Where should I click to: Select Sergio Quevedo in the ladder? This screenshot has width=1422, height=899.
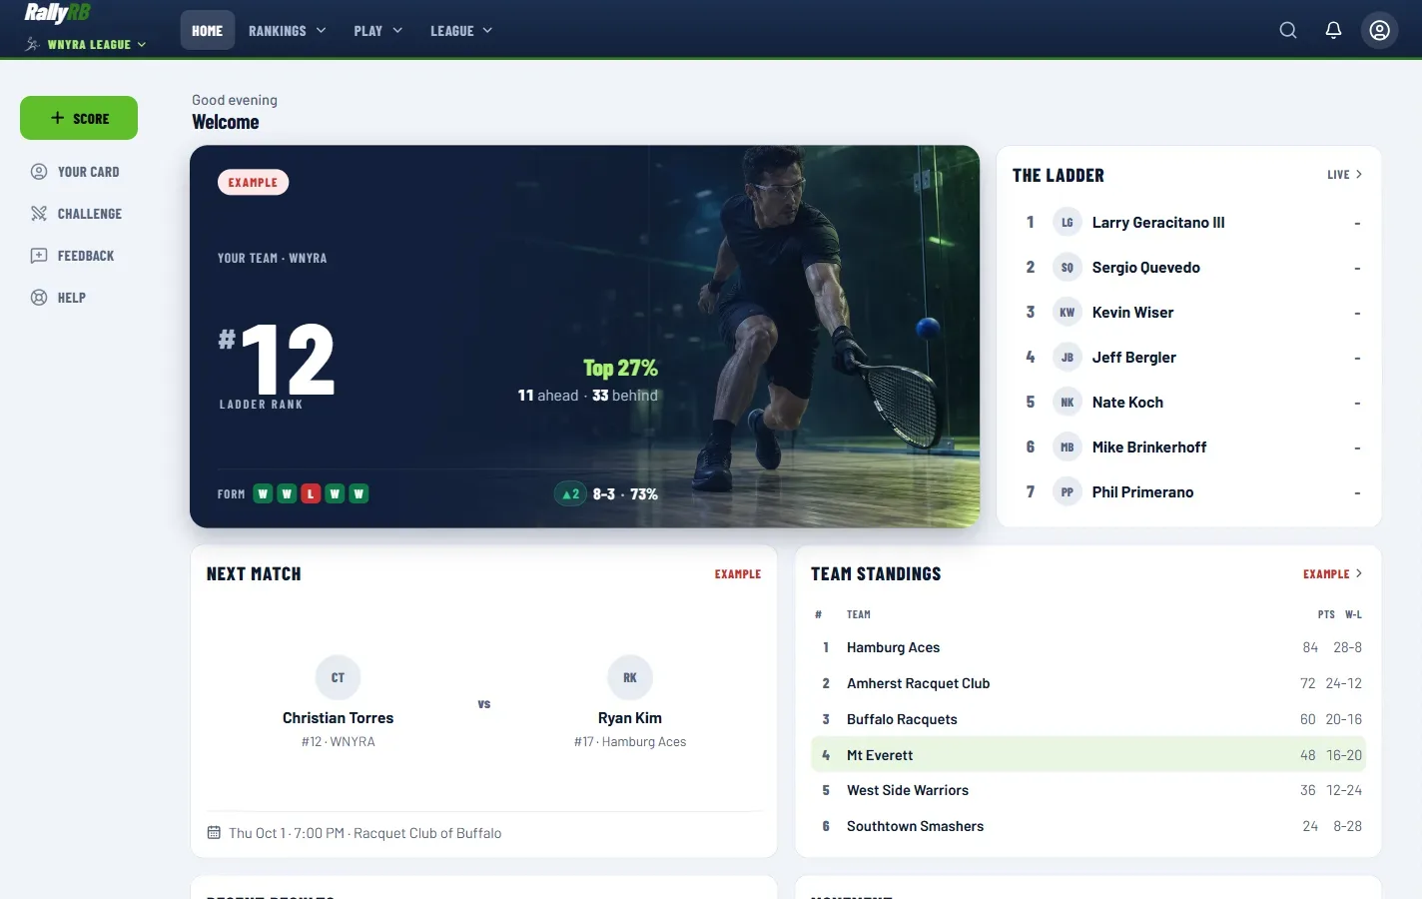[x=1188, y=268]
